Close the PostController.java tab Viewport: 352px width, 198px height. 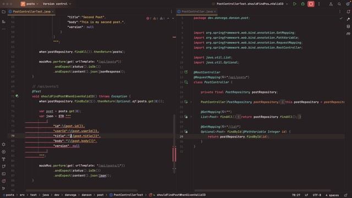coord(215,12)
